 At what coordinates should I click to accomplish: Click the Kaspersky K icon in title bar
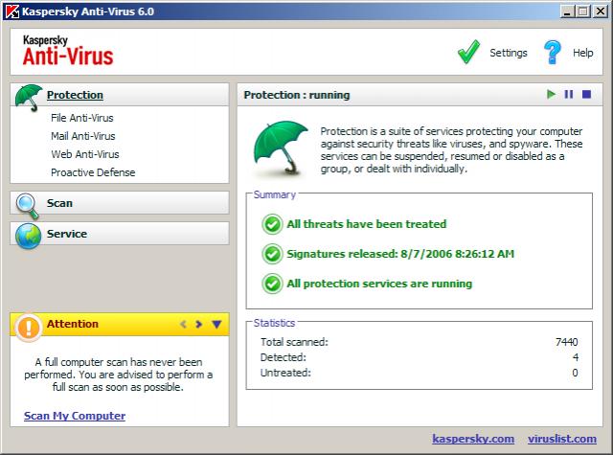pos(12,11)
